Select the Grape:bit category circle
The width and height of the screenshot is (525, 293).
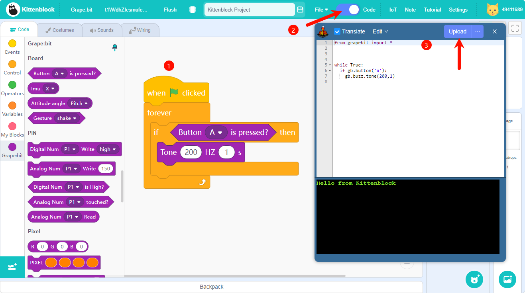[12, 147]
